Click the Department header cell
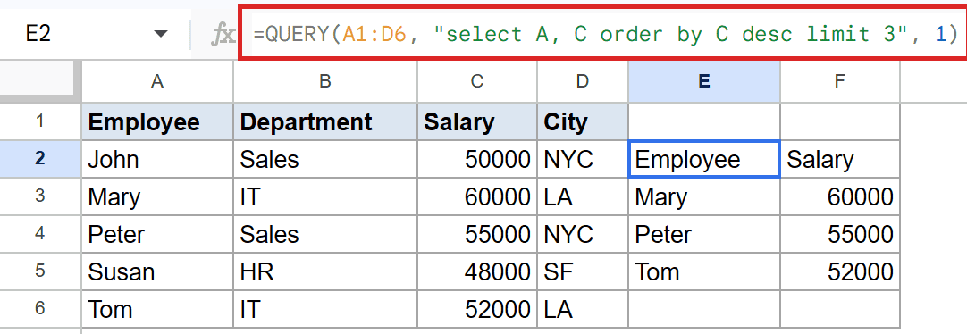Image resolution: width=967 pixels, height=334 pixels. [x=325, y=121]
